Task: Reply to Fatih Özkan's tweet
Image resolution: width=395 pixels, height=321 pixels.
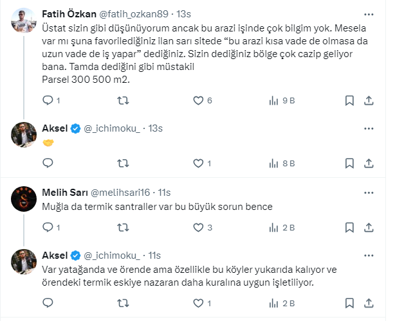Action: coord(48,101)
